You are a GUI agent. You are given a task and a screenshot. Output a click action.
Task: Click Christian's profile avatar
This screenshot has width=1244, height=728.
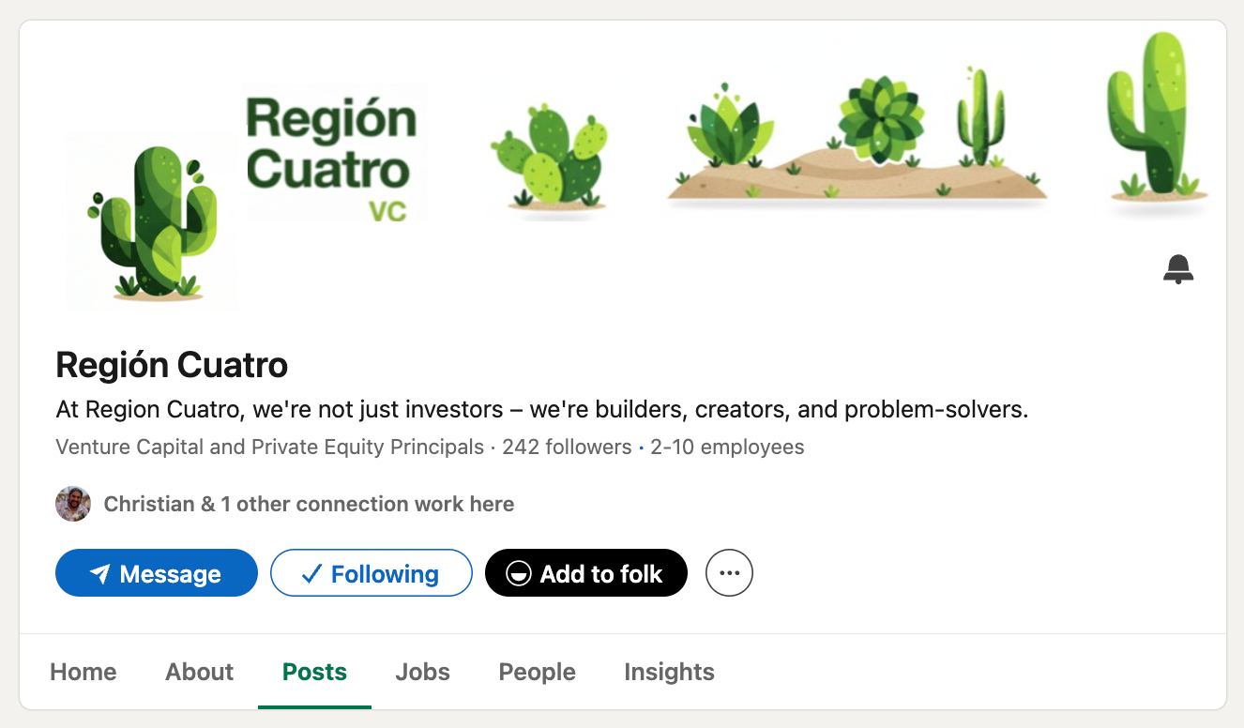[72, 504]
